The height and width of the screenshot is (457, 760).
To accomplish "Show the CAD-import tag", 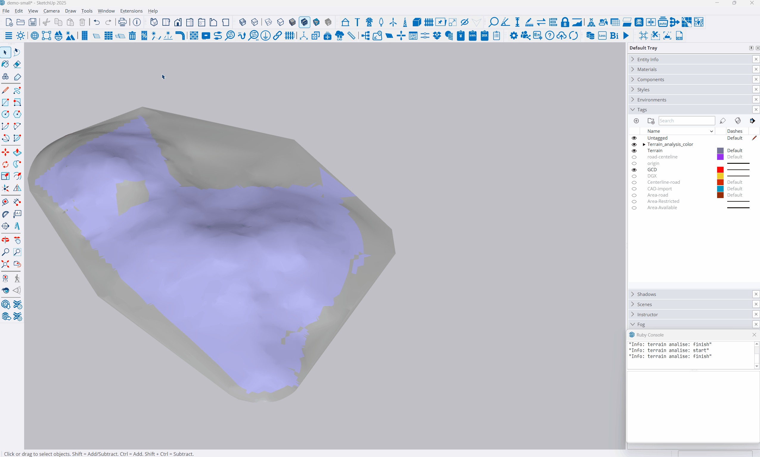I will tap(634, 189).
